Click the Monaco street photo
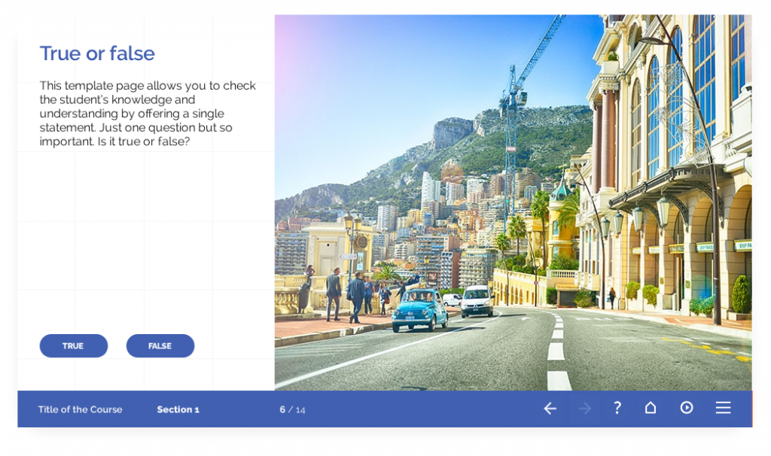Screen dimensions: 771x456 [x=513, y=202]
